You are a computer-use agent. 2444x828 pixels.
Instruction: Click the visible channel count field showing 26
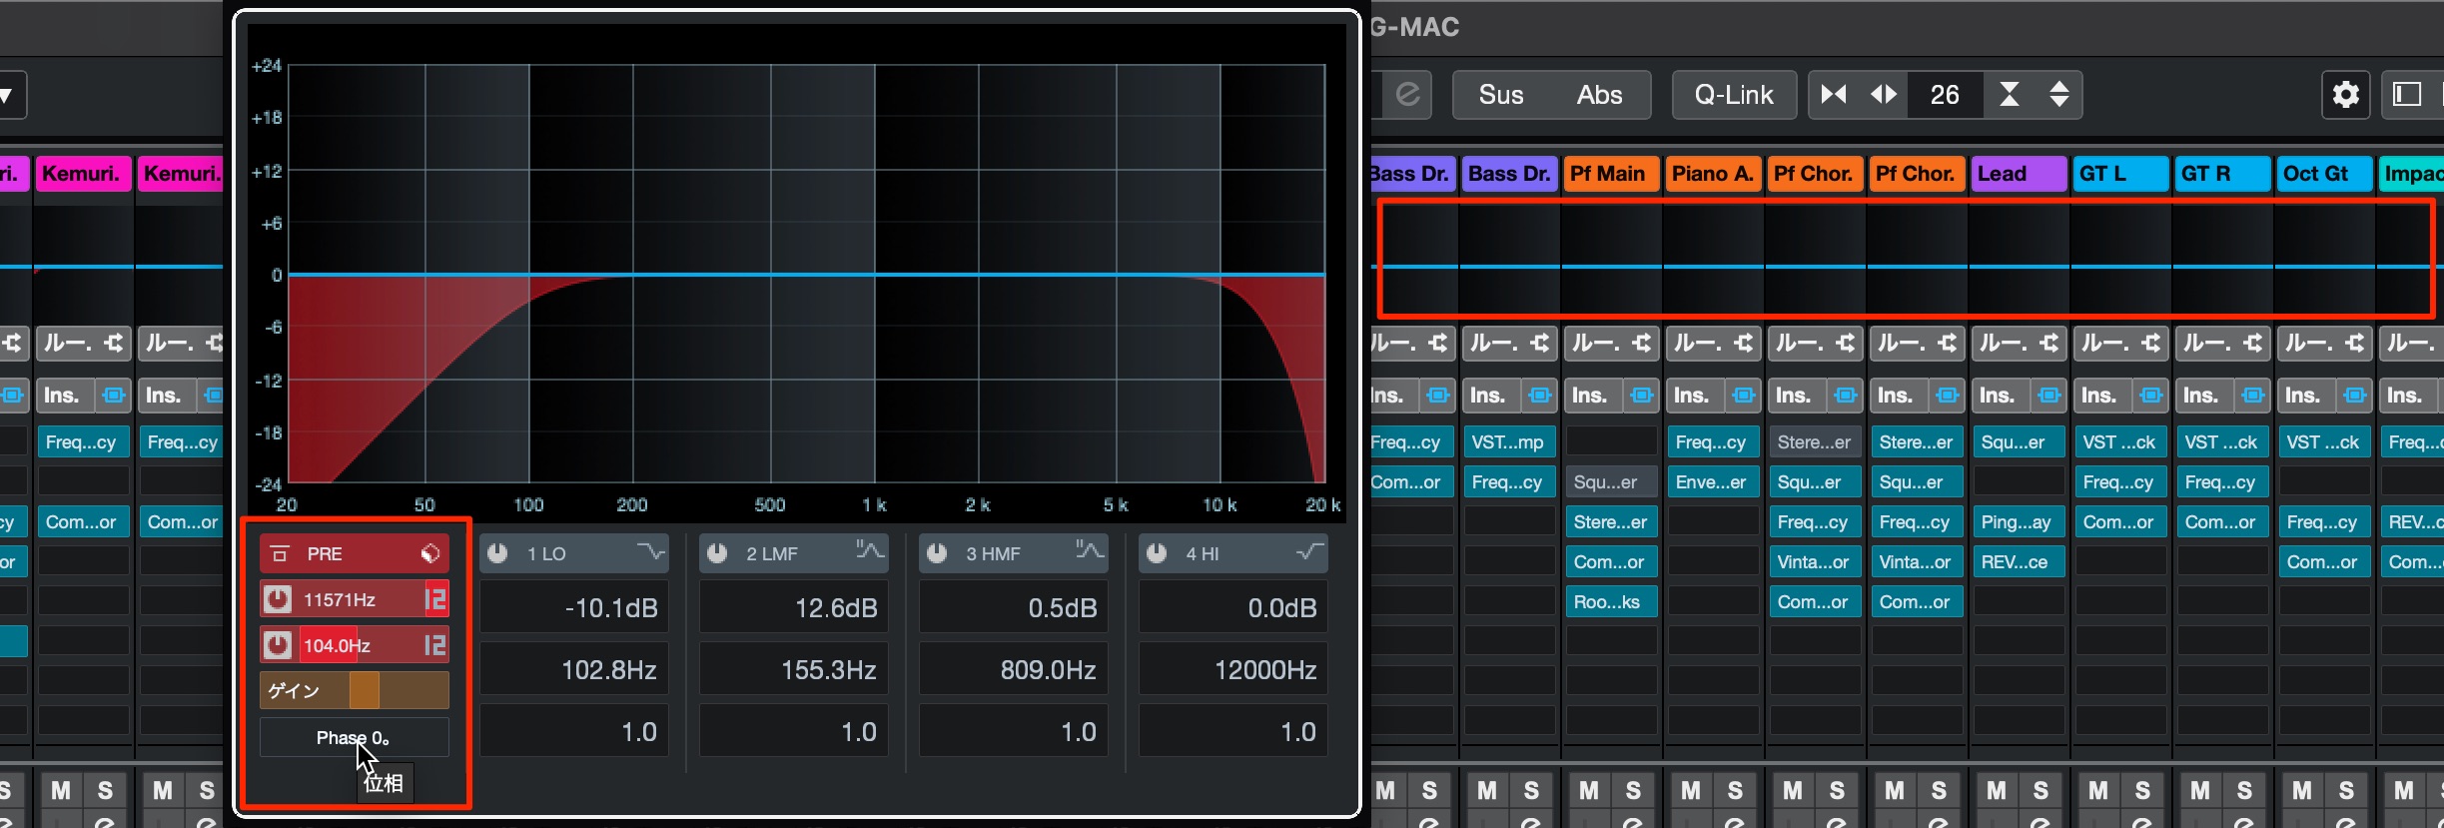coord(1945,95)
